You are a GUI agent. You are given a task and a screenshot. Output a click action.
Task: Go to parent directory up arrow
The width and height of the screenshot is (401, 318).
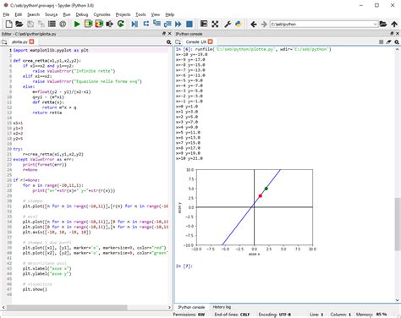(394, 24)
